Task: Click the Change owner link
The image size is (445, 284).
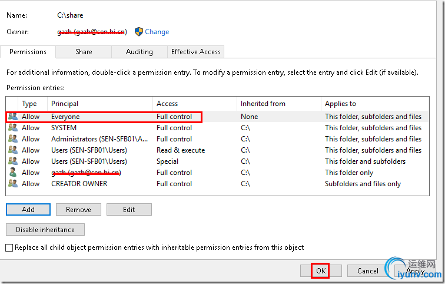Action: click(x=157, y=32)
